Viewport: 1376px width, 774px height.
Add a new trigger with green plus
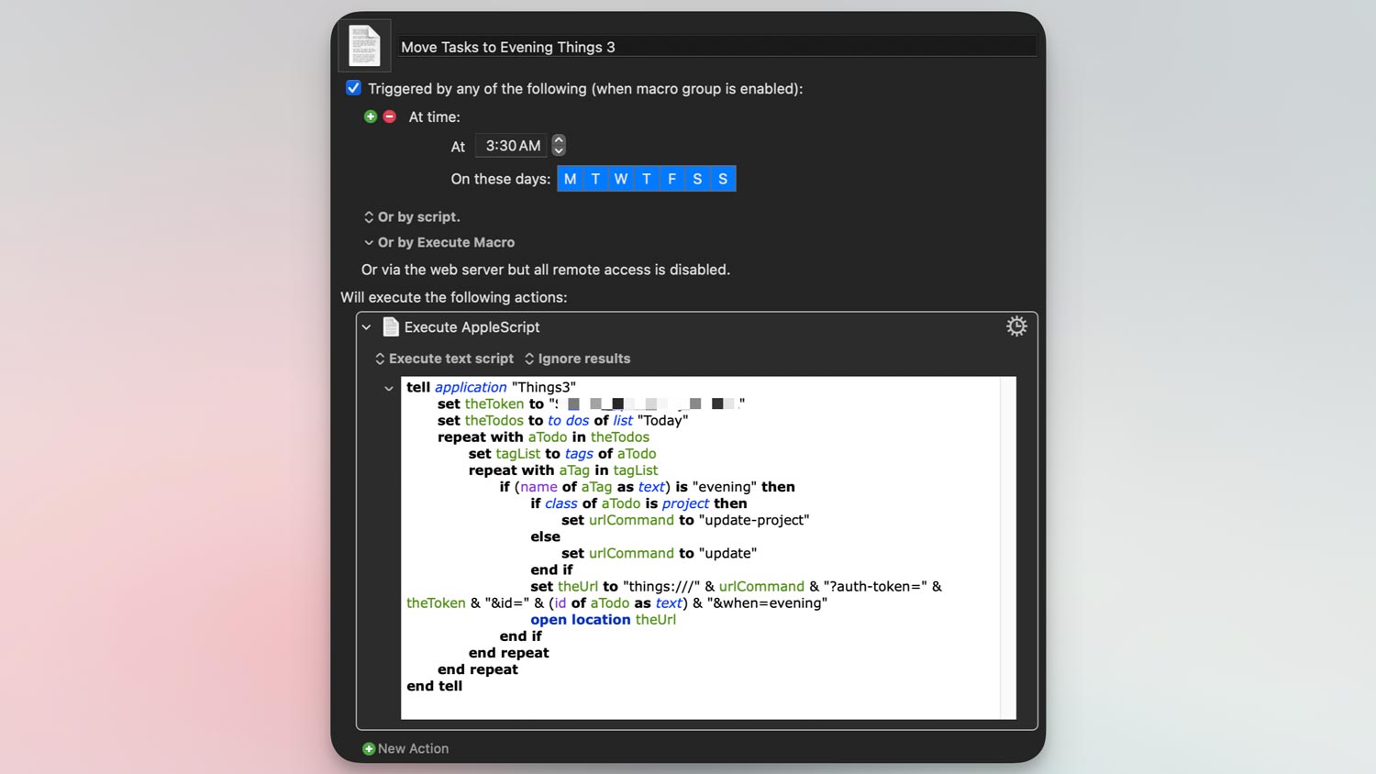(371, 116)
